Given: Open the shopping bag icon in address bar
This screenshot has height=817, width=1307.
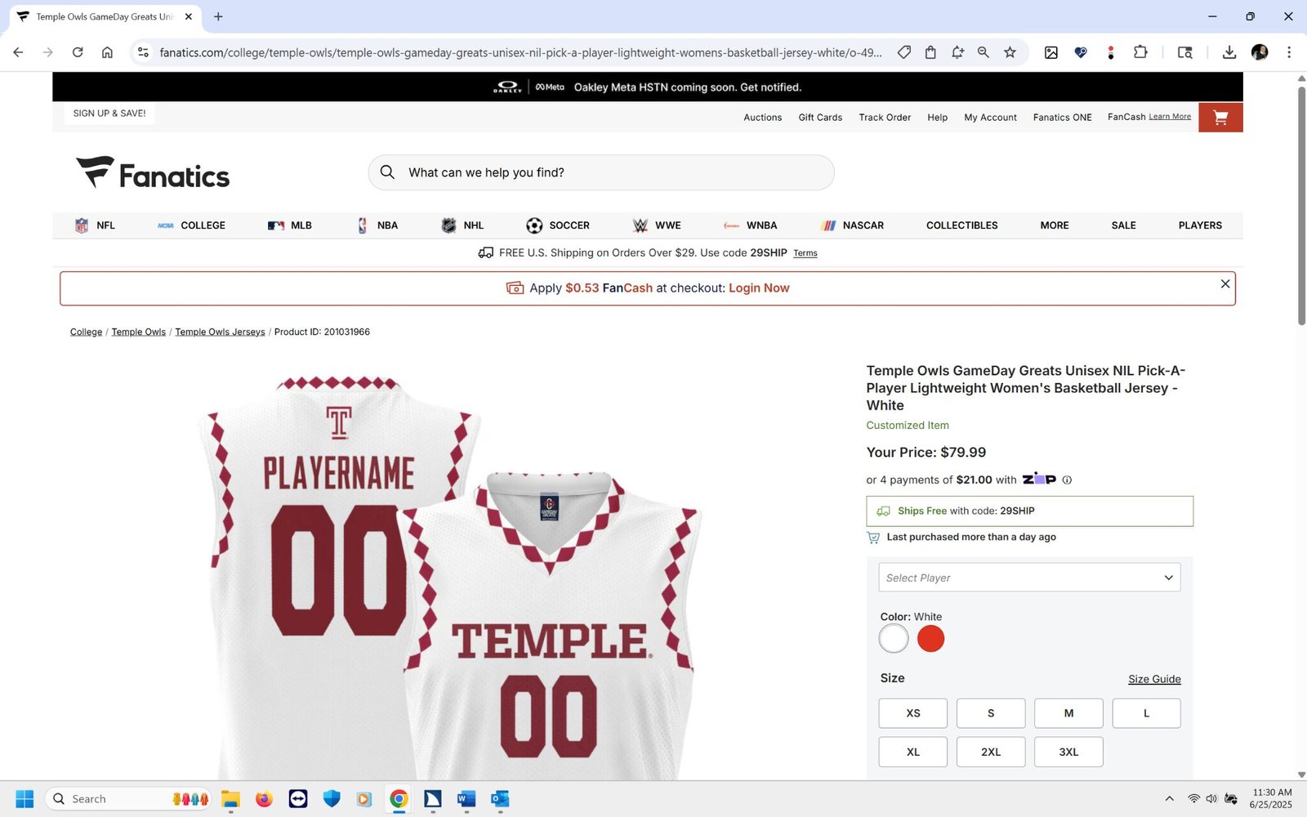Looking at the screenshot, I should (930, 52).
